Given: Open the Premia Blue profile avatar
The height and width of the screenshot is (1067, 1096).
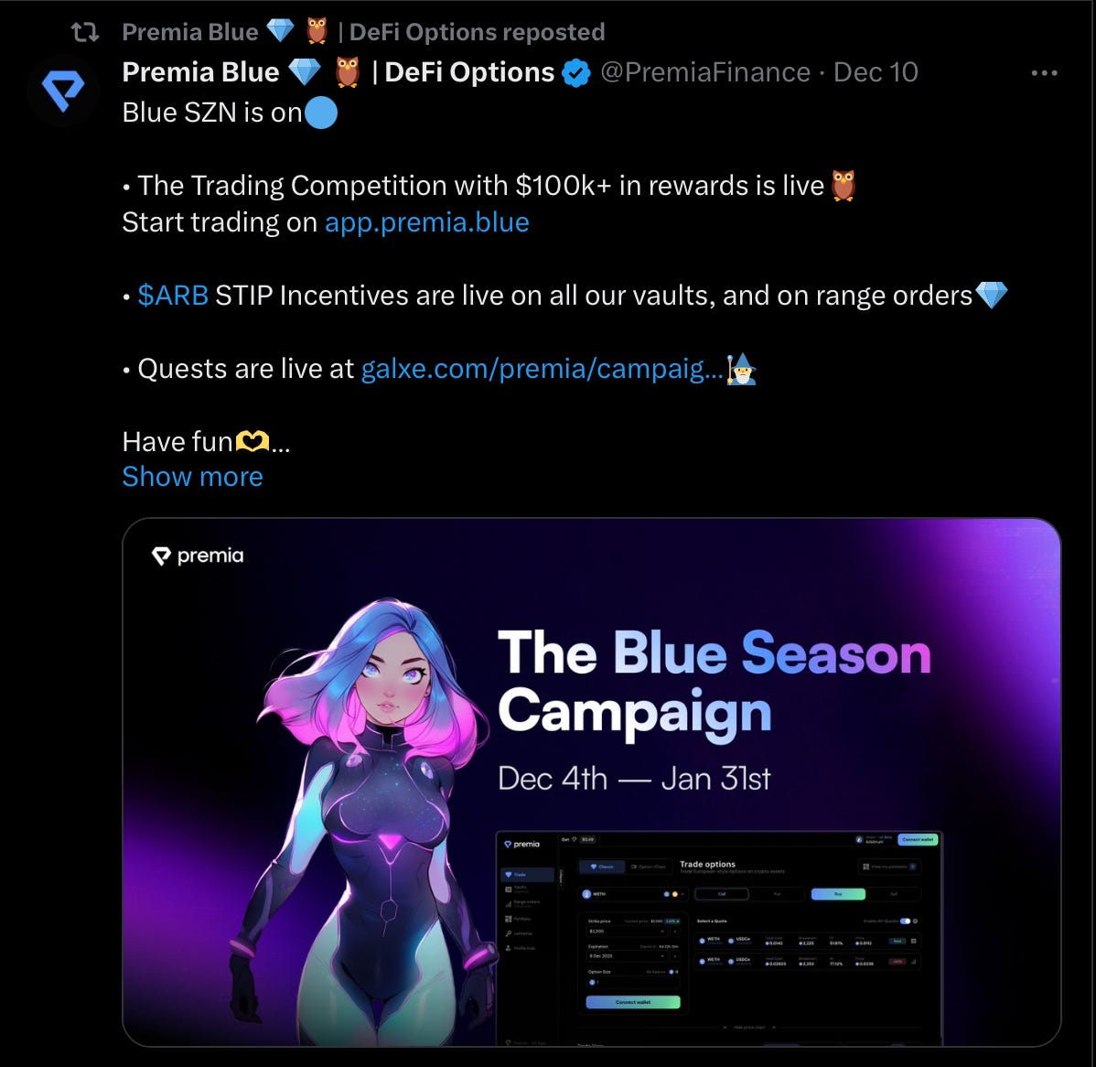Looking at the screenshot, I should (63, 91).
